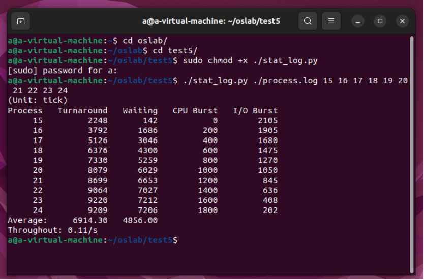Click turnaround value 8079
Screen dimensions: 424x280
click(x=98, y=170)
